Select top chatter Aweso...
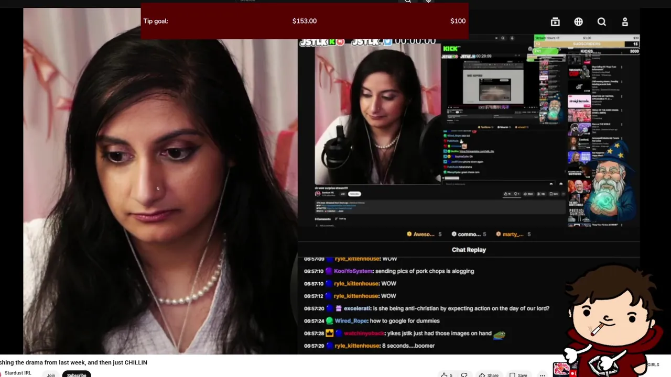 click(424, 234)
